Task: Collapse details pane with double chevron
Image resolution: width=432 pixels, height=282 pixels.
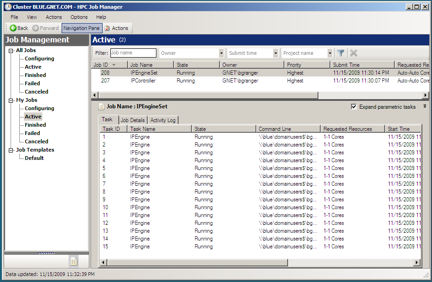Action: pos(425,106)
